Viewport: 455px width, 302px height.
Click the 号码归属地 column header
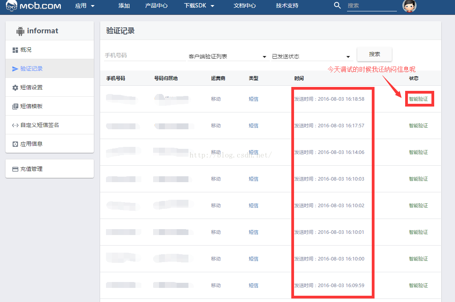pos(166,78)
